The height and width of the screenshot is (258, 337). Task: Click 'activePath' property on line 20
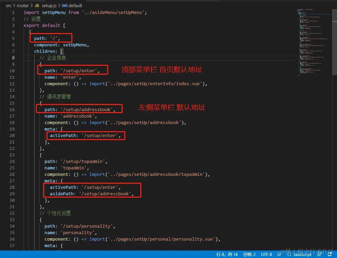click(x=63, y=136)
